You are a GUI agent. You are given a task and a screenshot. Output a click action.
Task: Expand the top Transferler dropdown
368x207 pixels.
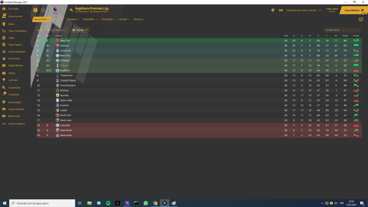pyautogui.click(x=108, y=19)
